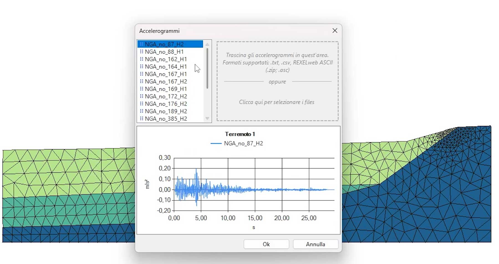The width and height of the screenshot is (499, 264).
Task: Confirm the dialog with the Ok button
Action: 266,244
